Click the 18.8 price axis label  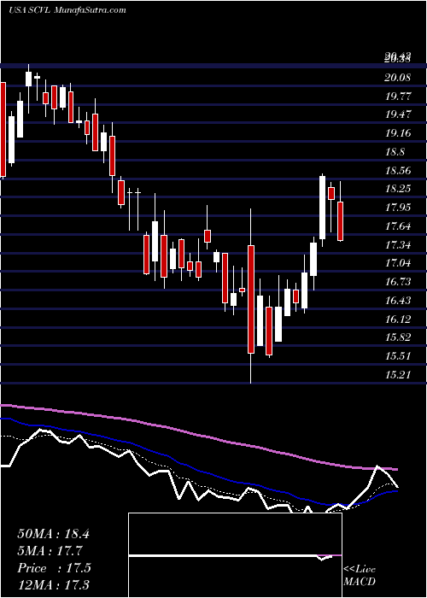(395, 152)
